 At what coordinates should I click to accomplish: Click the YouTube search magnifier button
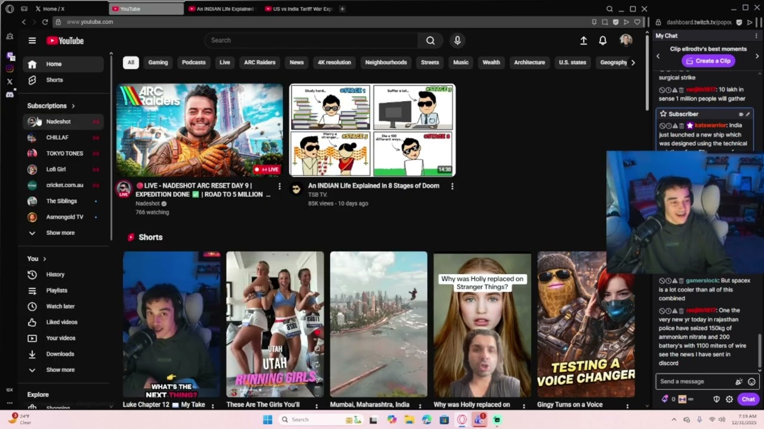[x=430, y=41]
